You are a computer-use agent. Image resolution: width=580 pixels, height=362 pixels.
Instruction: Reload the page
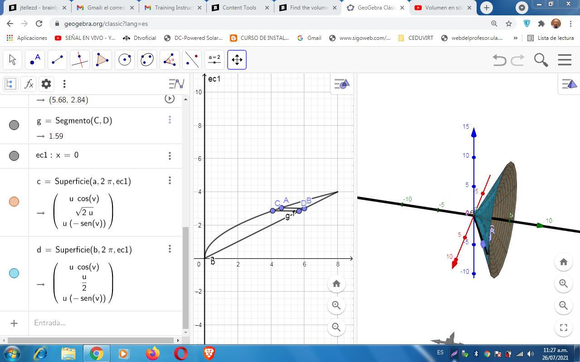pos(39,24)
